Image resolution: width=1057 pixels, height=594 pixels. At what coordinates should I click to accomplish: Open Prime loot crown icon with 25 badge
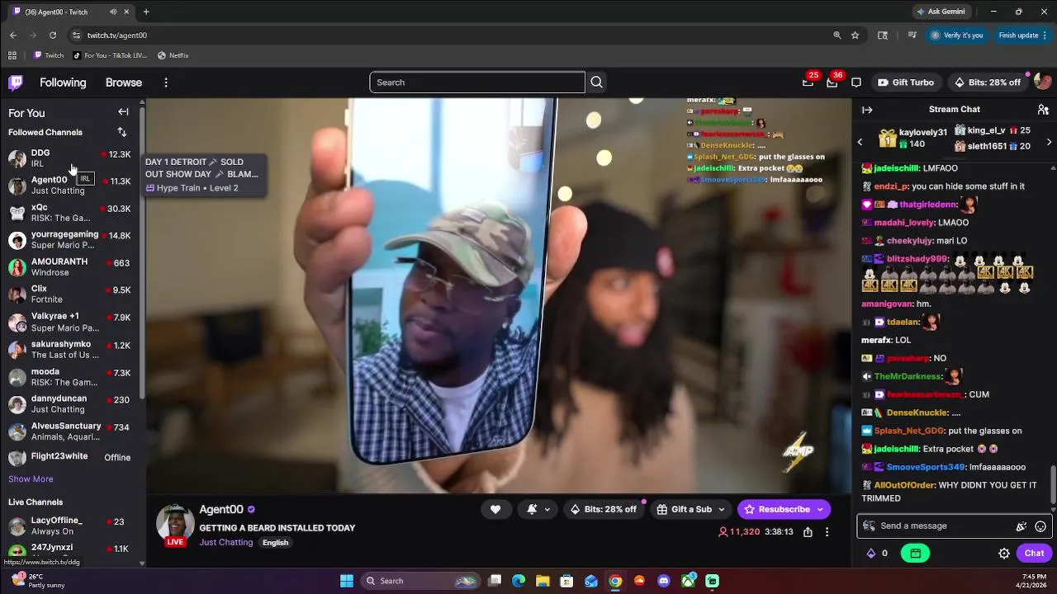(x=808, y=82)
